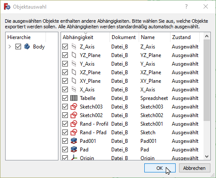Click the Origin axes icon

click(74, 157)
